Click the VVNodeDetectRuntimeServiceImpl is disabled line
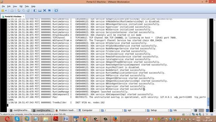 click(x=84, y=21)
